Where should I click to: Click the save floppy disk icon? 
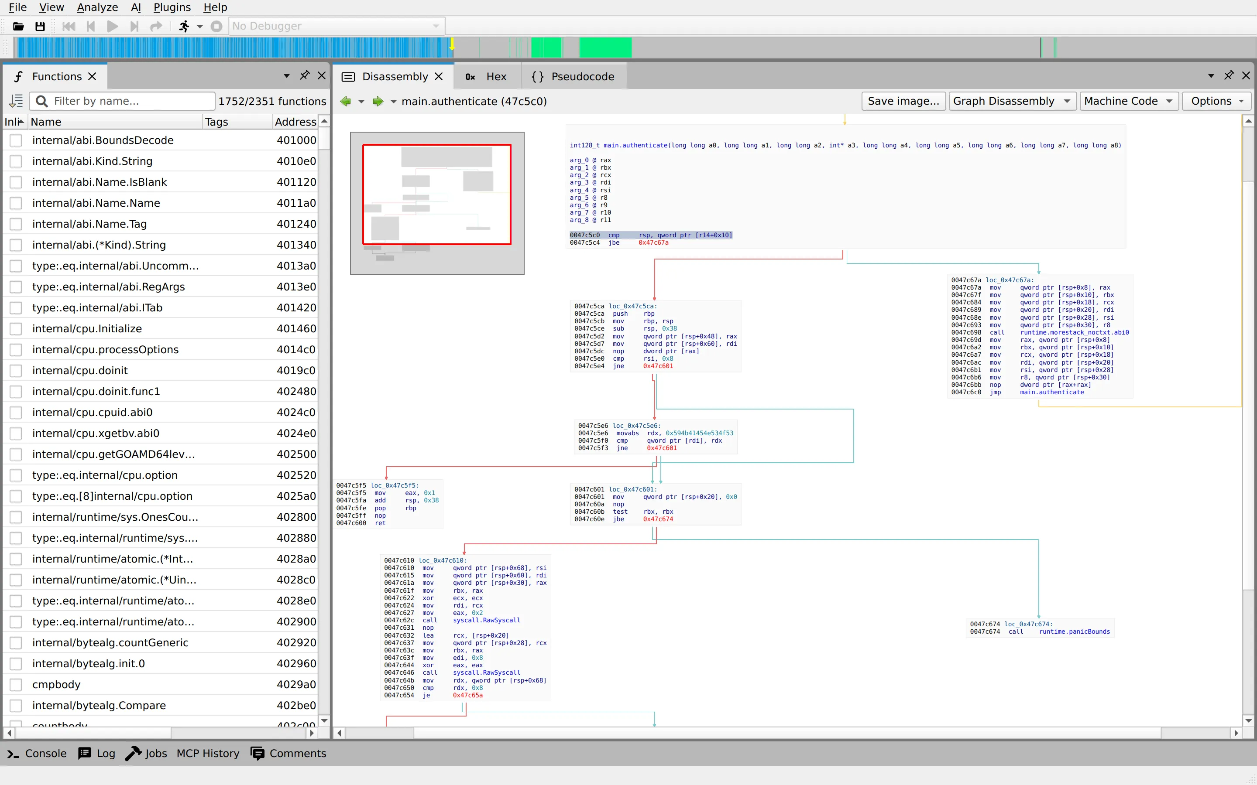pos(40,26)
